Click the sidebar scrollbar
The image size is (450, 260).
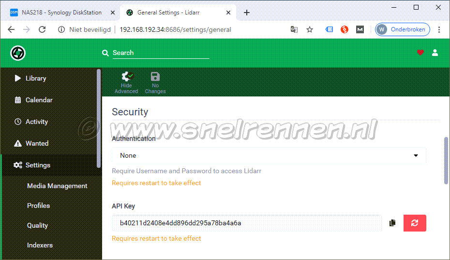point(99,118)
